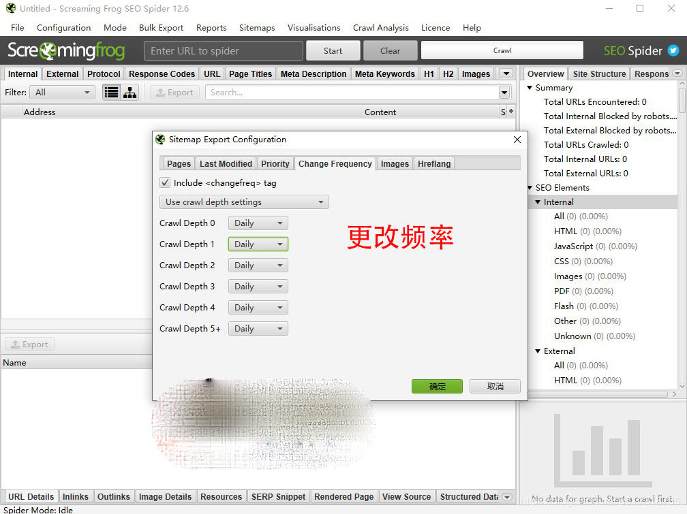Click Screaming Frog logo in header
The width and height of the screenshot is (687, 514).
(66, 51)
